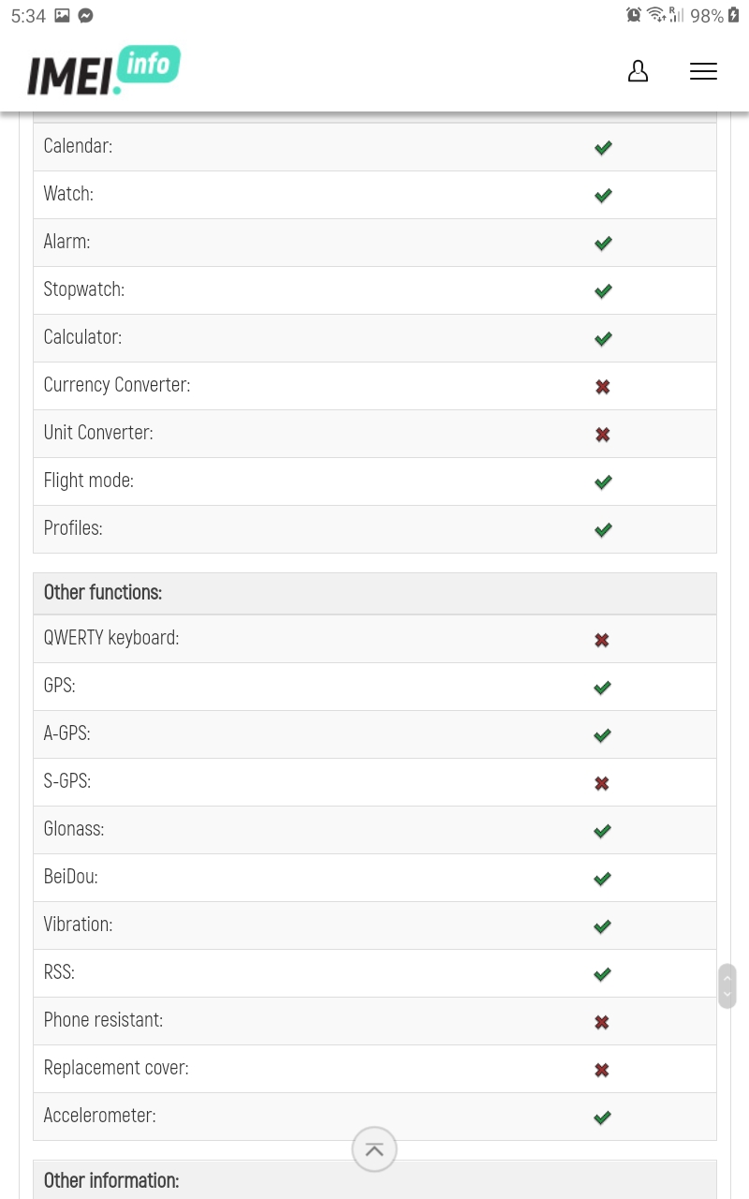Grab the page scrollbar handle
The height and width of the screenshot is (1199, 749).
(727, 985)
